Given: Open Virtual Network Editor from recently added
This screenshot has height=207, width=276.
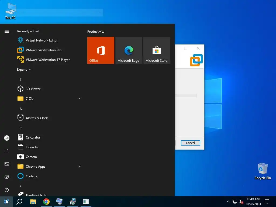Looking at the screenshot, I should pyautogui.click(x=42, y=40).
